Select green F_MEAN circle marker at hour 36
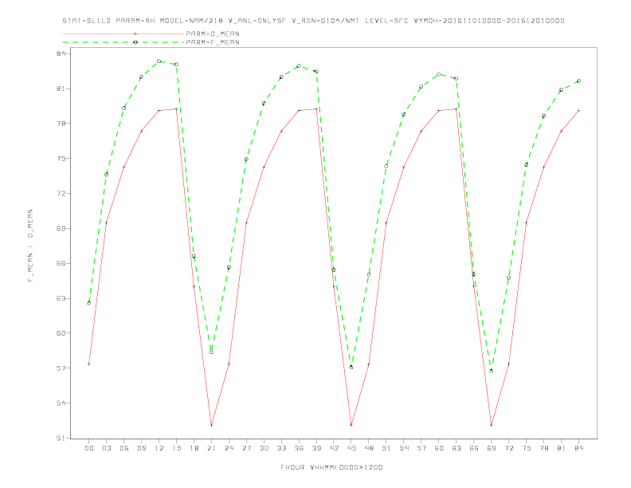Screen dimensions: 631x488 click(x=299, y=65)
